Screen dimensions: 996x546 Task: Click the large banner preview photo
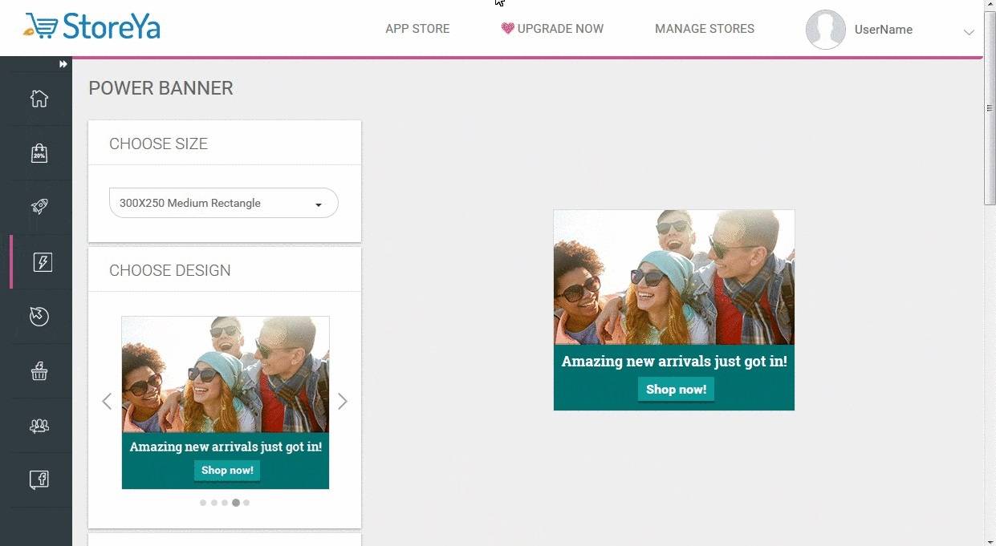coord(674,277)
